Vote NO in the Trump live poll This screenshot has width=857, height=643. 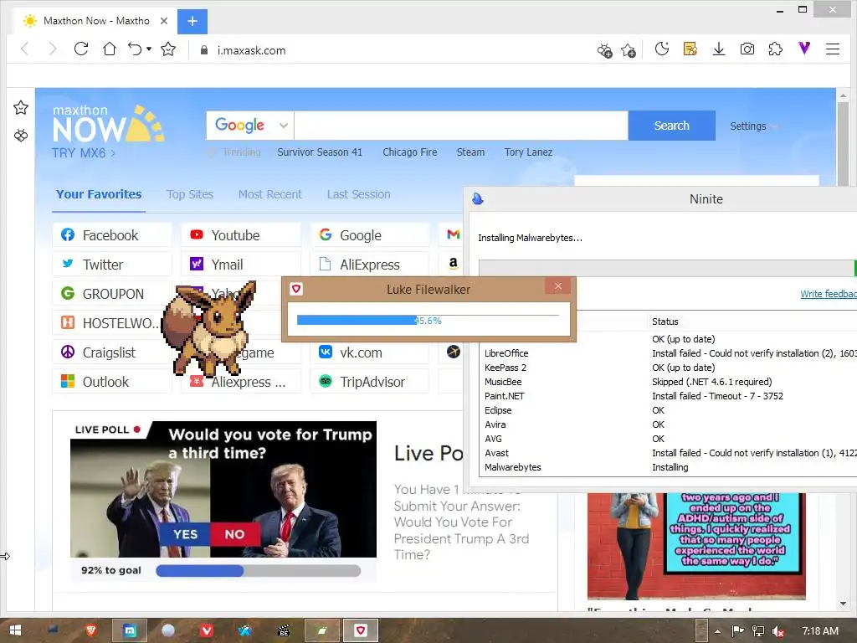pos(235,534)
